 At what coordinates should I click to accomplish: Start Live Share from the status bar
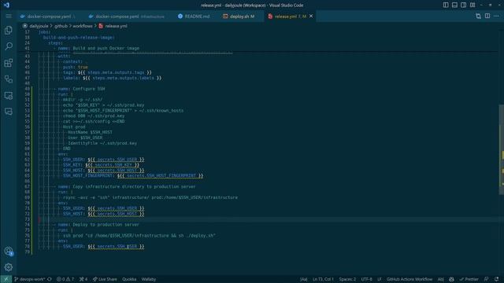click(x=105, y=279)
